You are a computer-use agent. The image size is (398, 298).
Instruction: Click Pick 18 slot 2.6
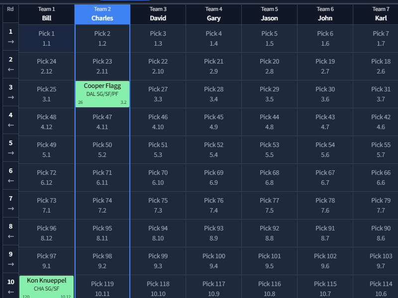(376, 67)
